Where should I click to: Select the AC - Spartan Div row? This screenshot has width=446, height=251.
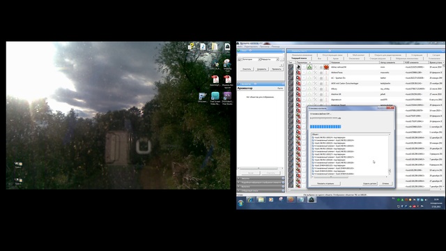[365, 78]
